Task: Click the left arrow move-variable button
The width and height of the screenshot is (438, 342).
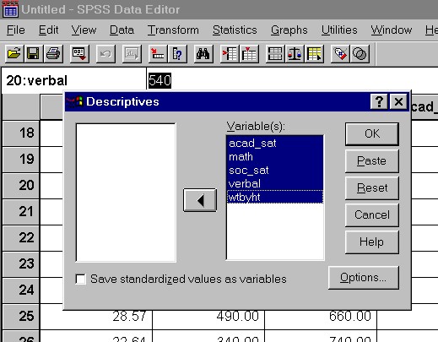Action: point(200,200)
